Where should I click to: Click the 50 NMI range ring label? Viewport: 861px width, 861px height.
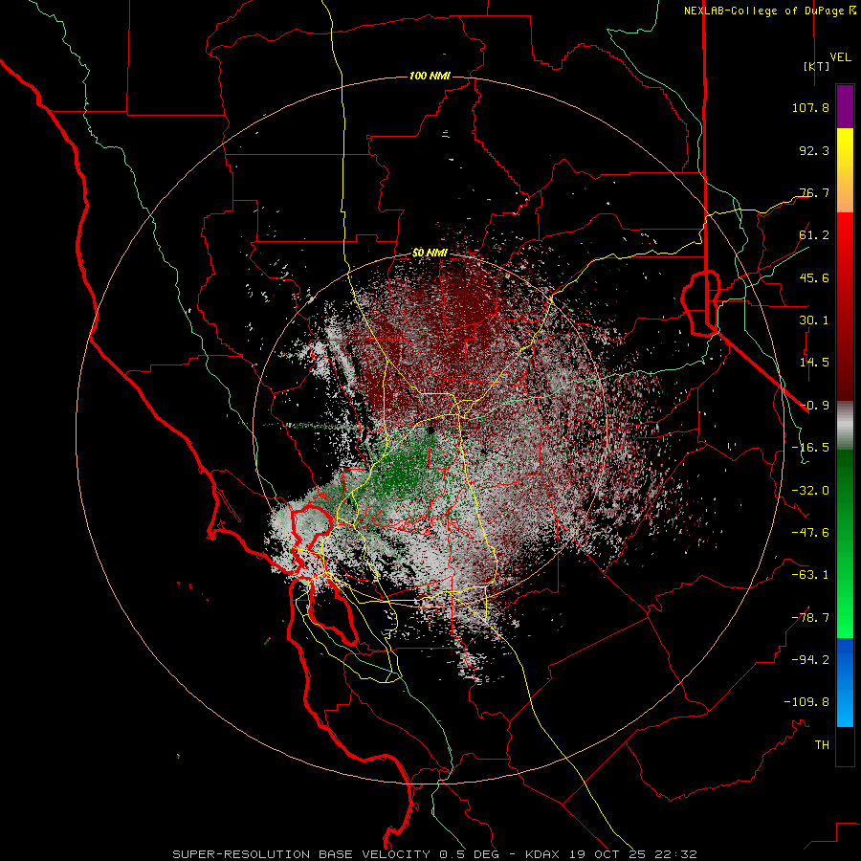click(x=430, y=254)
